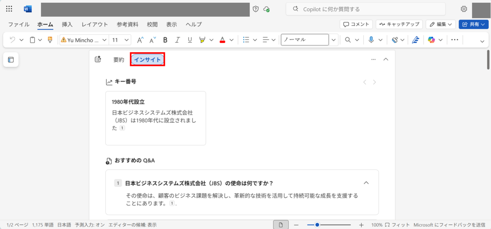Open the bullets style dropdown arrow

[255, 40]
